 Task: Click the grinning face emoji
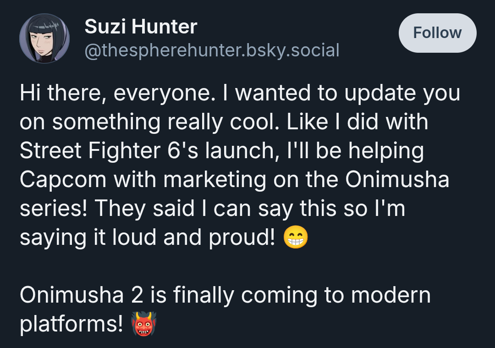[x=296, y=238]
